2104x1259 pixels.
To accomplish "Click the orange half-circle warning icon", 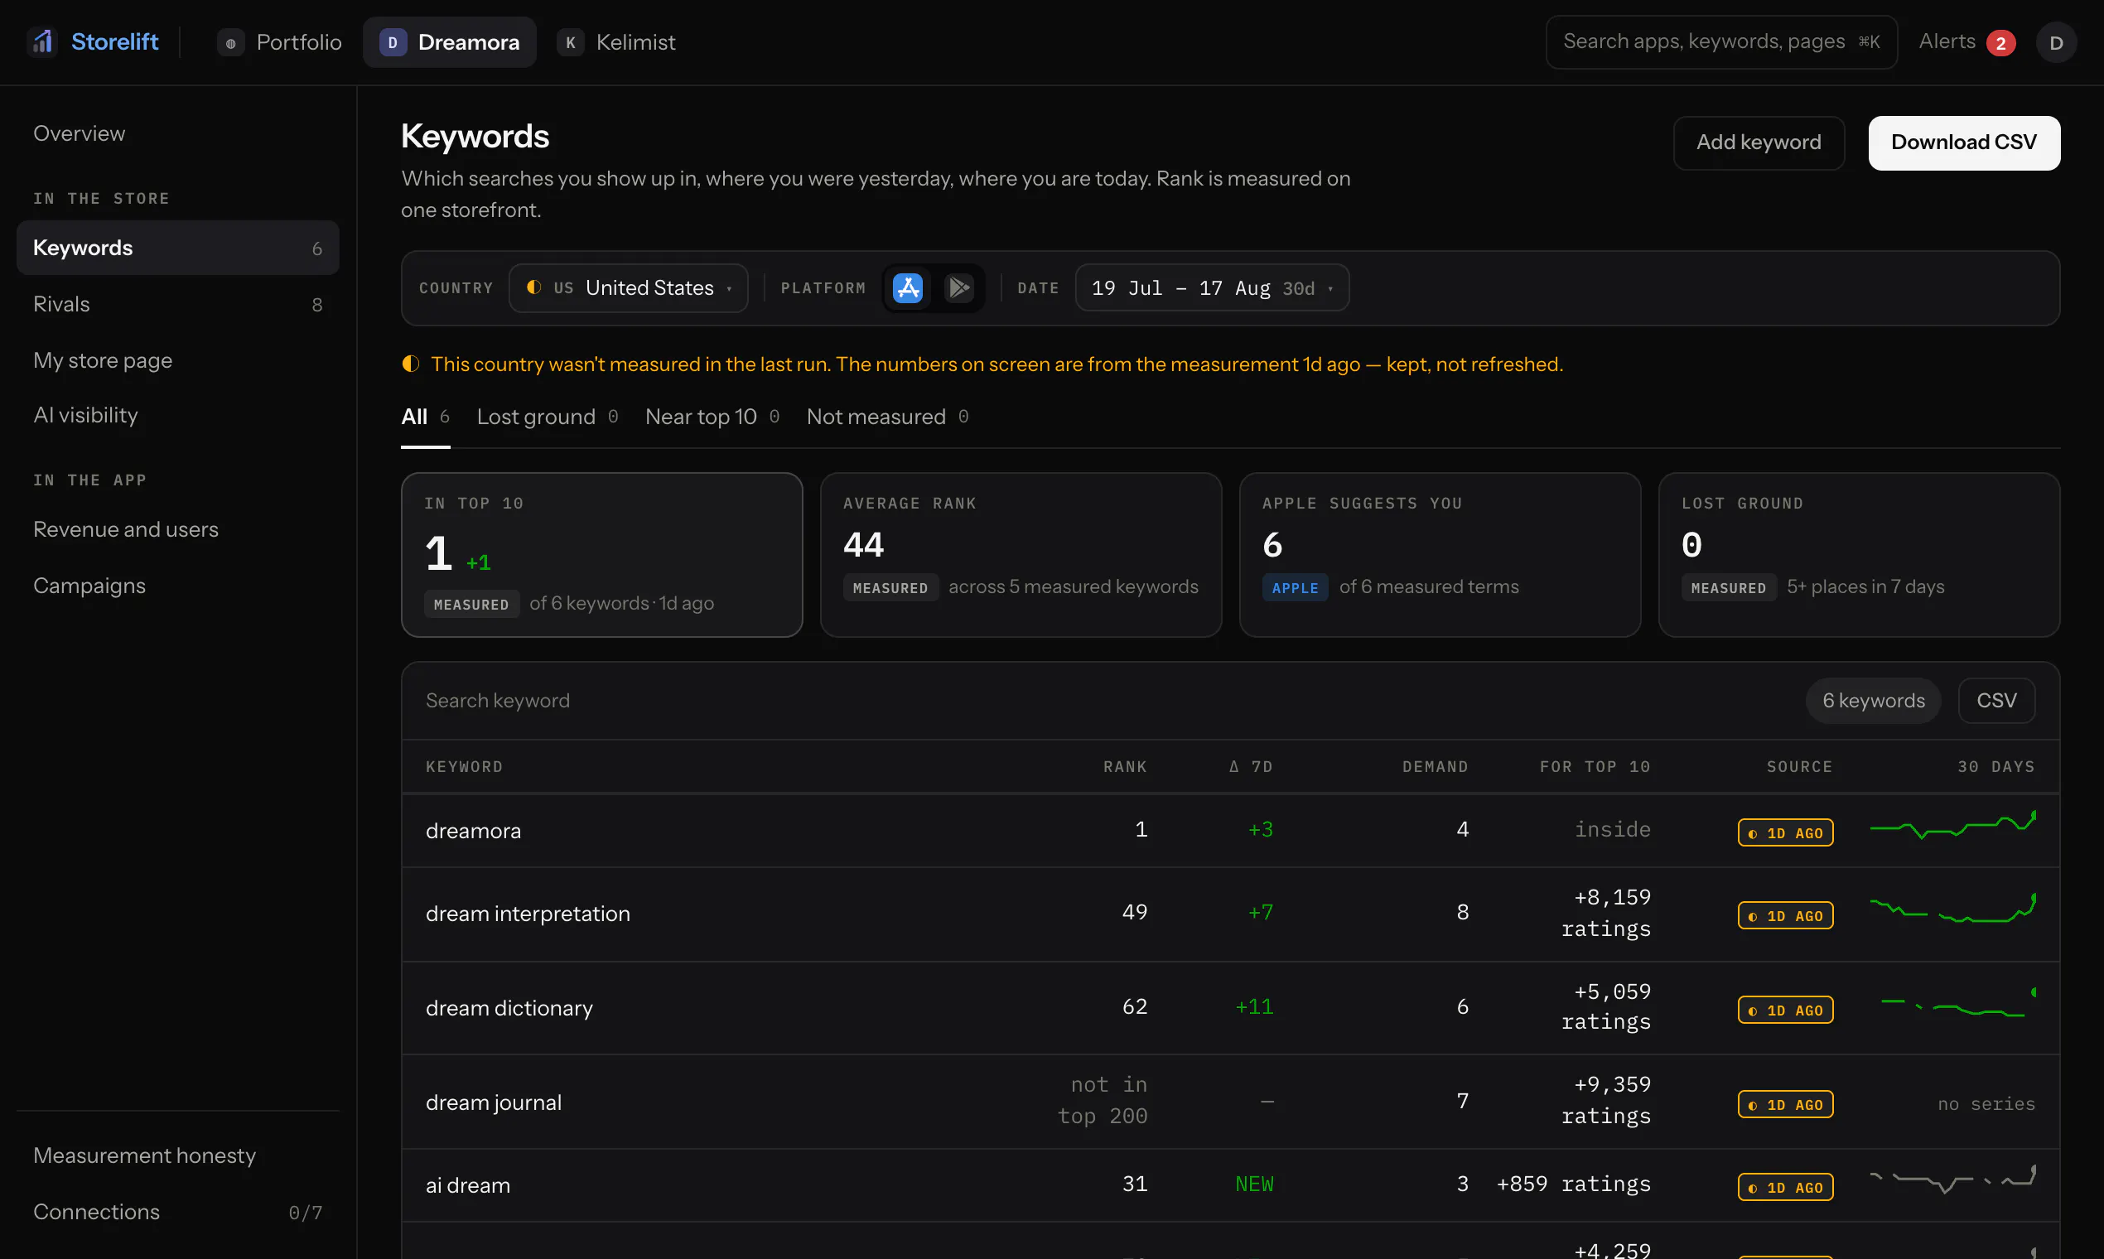I will (411, 364).
